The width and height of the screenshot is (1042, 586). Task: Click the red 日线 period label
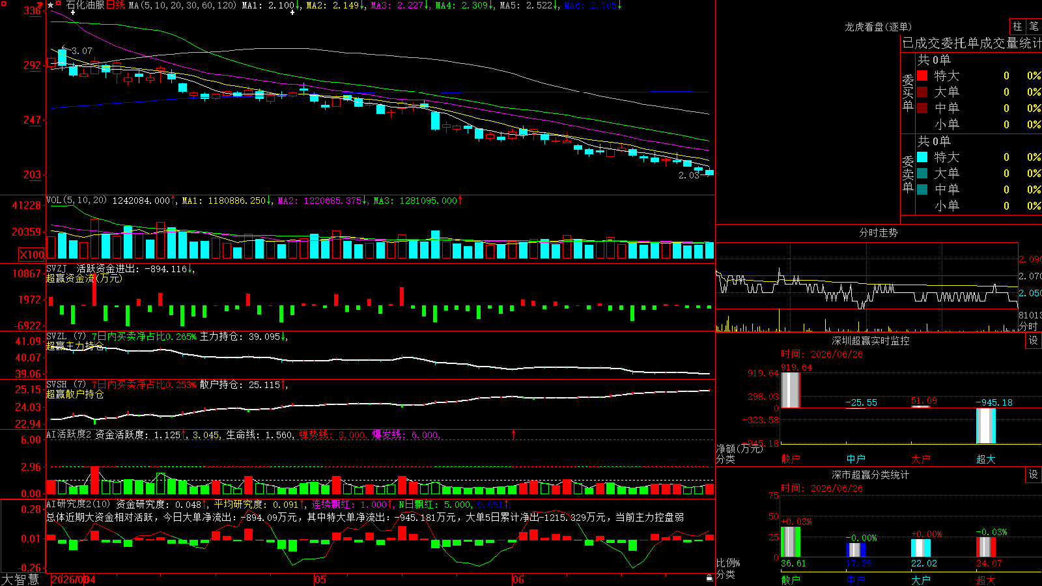[115, 5]
